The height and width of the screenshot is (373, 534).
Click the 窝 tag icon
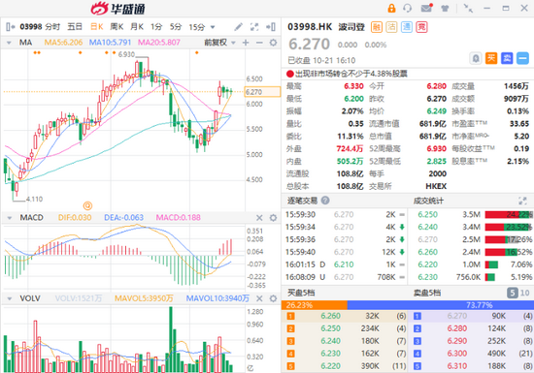(x=421, y=27)
